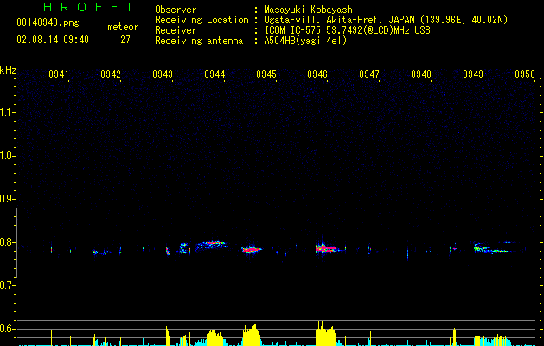Click the yellow power hump below 0944
The height and width of the screenshot is (346, 544).
(214, 338)
